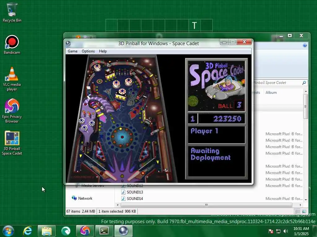Click the horizontal scrollbar left arrow
Image resolution: width=317 pixels, height=237 pixels.
pyautogui.click(x=118, y=205)
